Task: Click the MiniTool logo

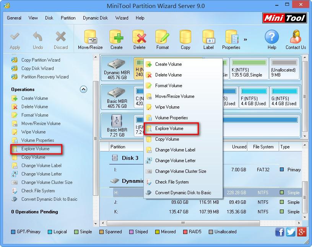Action: point(284,18)
